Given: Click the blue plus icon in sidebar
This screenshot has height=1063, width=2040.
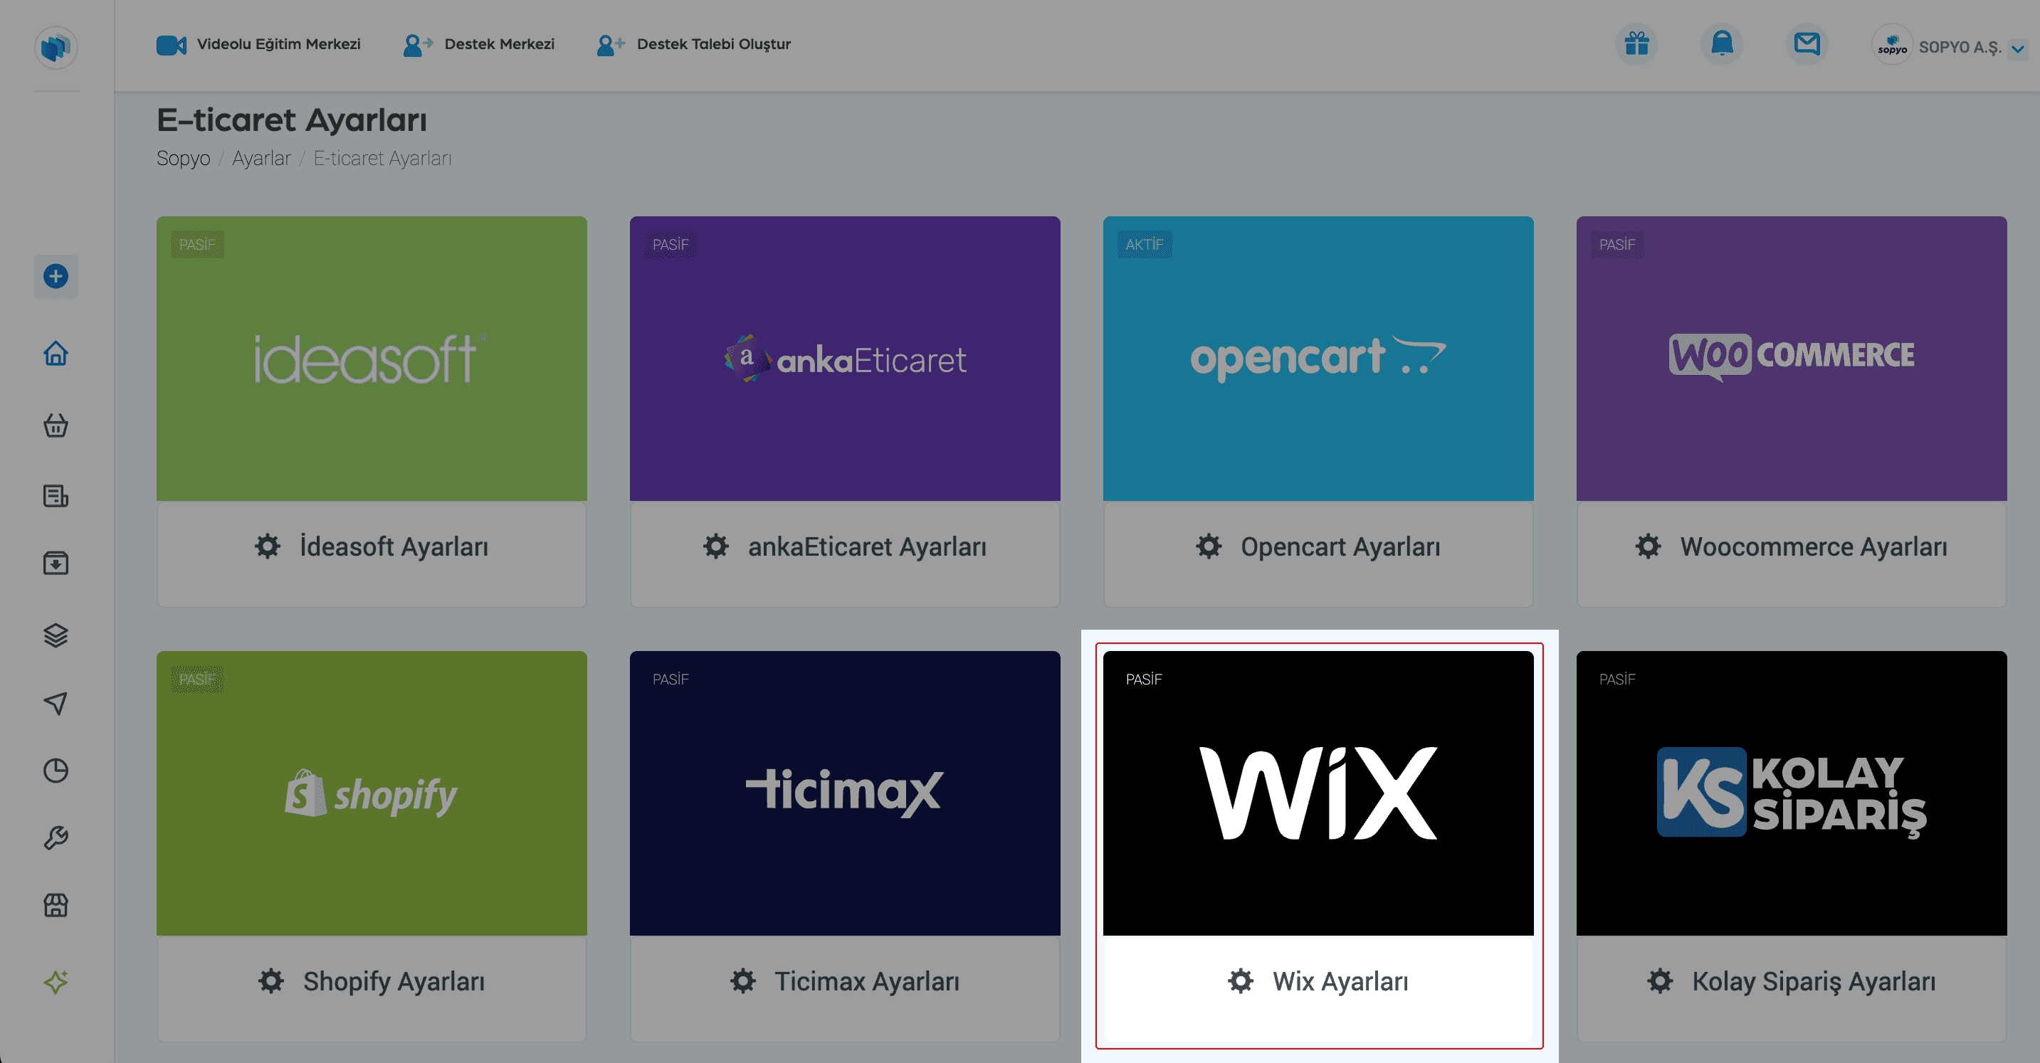Looking at the screenshot, I should coord(56,276).
